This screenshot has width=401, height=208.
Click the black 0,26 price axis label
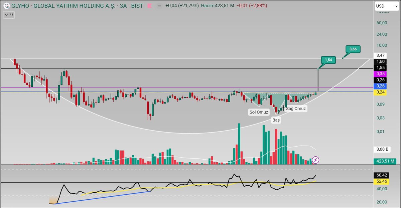coord(381,80)
